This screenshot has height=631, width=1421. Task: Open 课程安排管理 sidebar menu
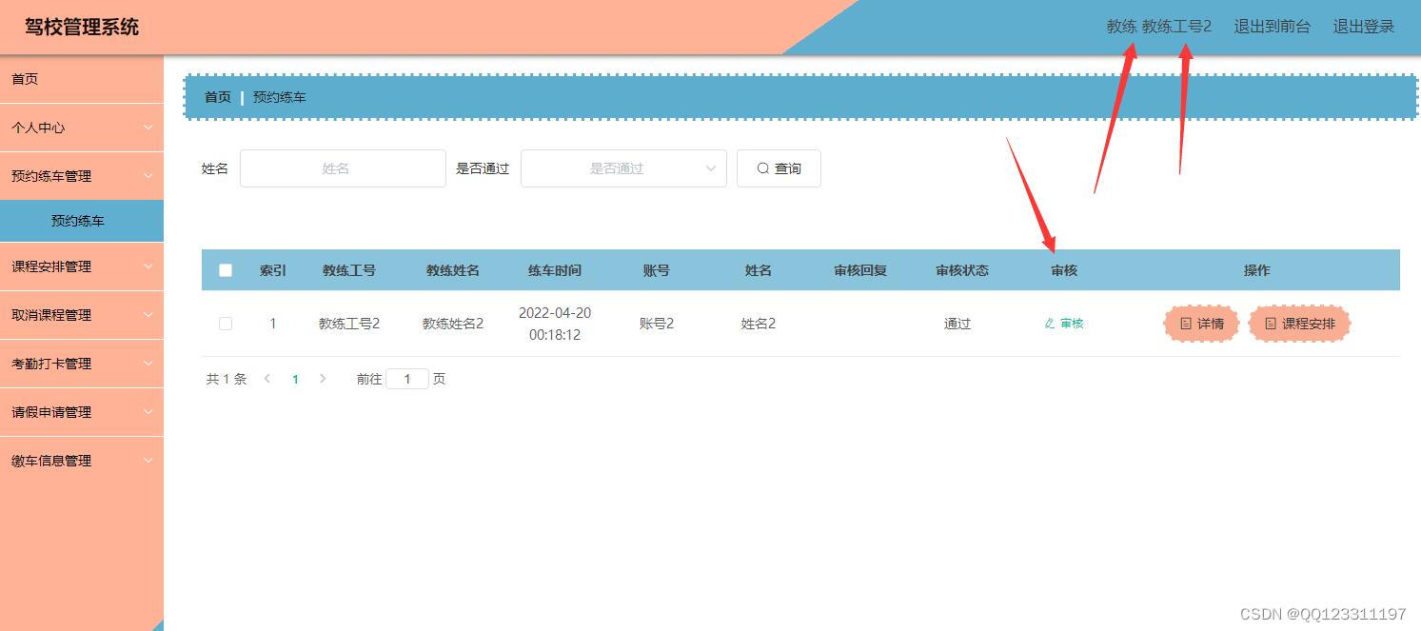pyautogui.click(x=82, y=266)
